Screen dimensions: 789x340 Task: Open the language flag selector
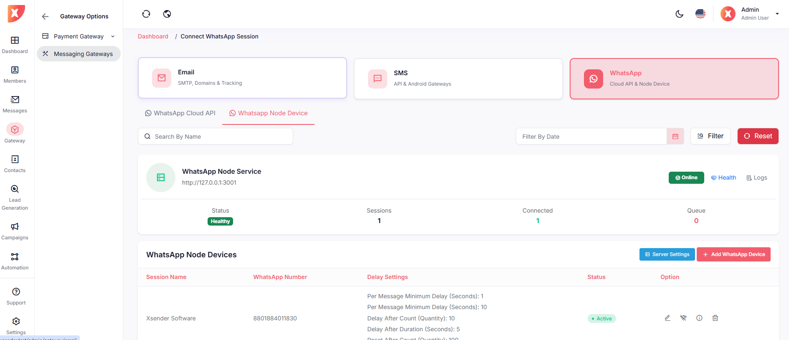pyautogui.click(x=700, y=14)
